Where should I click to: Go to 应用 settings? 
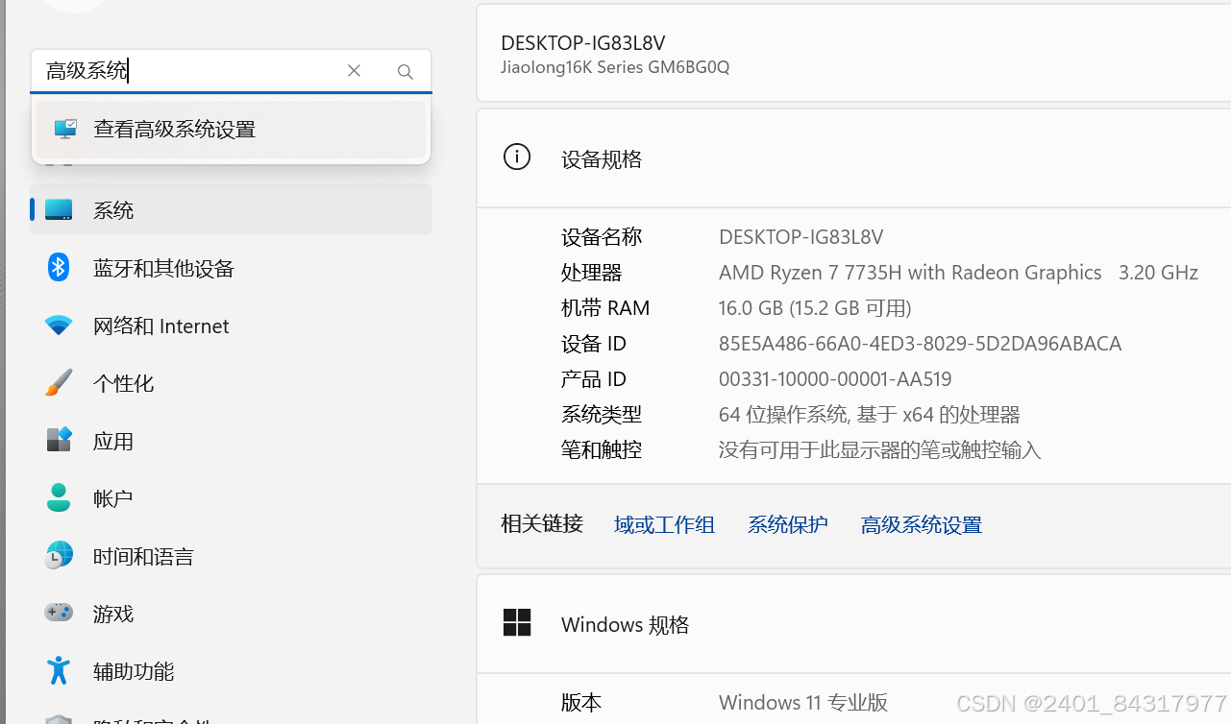coord(231,441)
